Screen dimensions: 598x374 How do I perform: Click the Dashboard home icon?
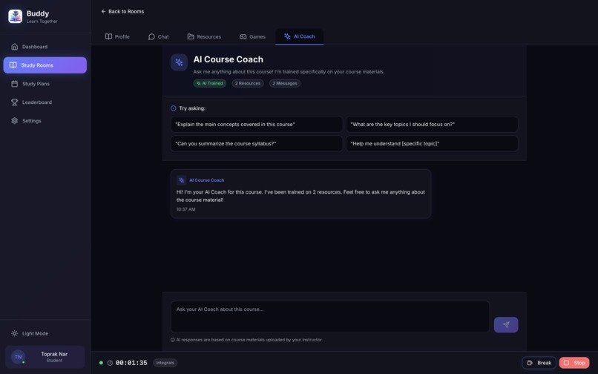click(15, 47)
